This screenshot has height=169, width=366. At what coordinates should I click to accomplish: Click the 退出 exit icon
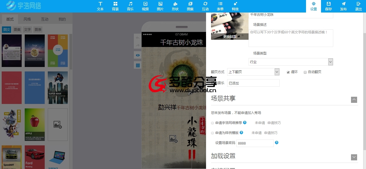(359, 6)
